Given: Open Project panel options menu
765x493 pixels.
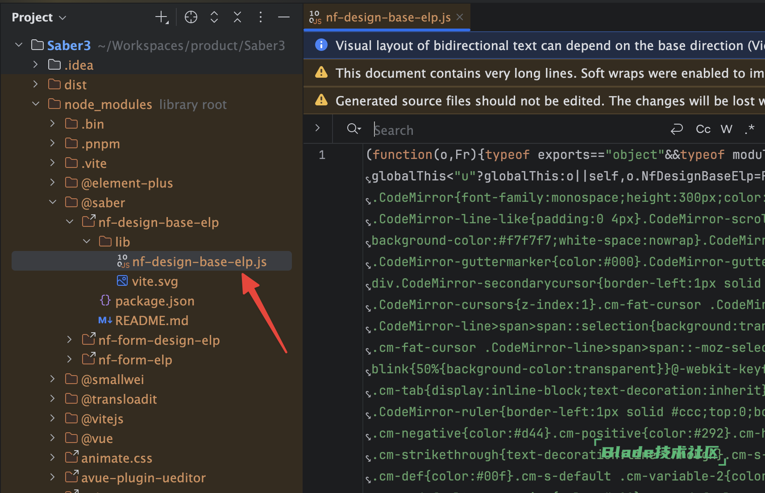Looking at the screenshot, I should click(x=261, y=17).
